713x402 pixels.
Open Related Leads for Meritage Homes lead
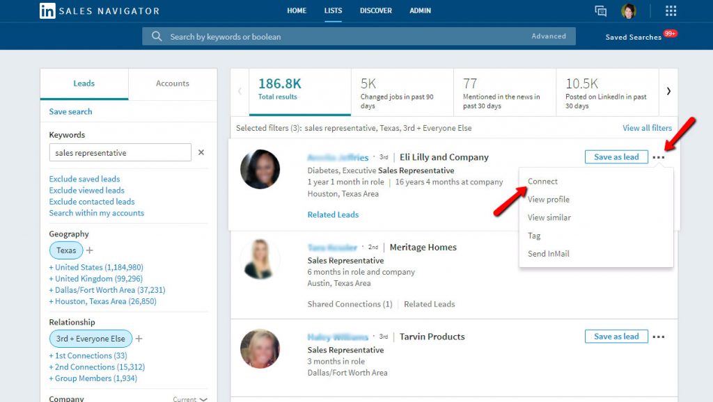(x=429, y=305)
